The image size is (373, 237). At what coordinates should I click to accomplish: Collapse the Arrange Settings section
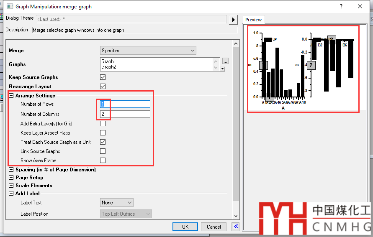[11, 96]
